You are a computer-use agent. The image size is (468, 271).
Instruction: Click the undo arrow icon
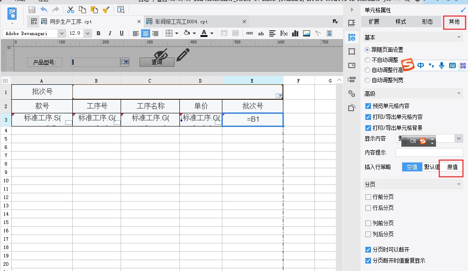pyautogui.click(x=44, y=9)
